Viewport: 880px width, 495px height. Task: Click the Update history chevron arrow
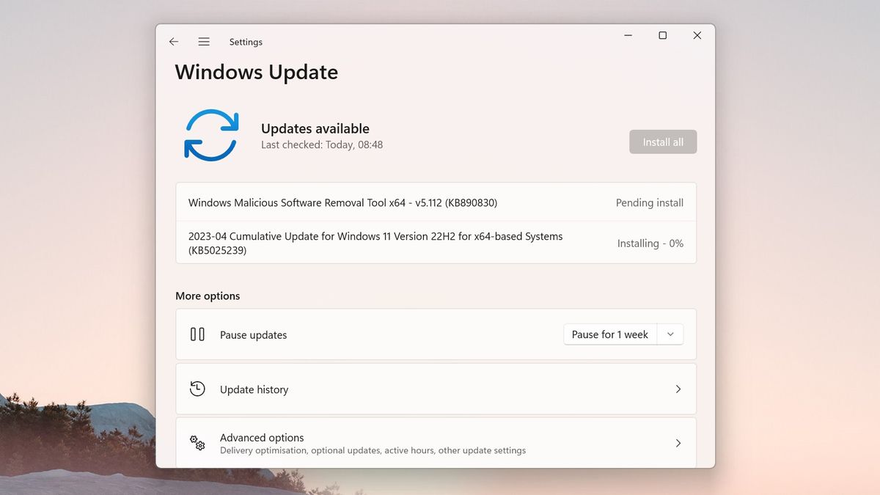pos(678,389)
